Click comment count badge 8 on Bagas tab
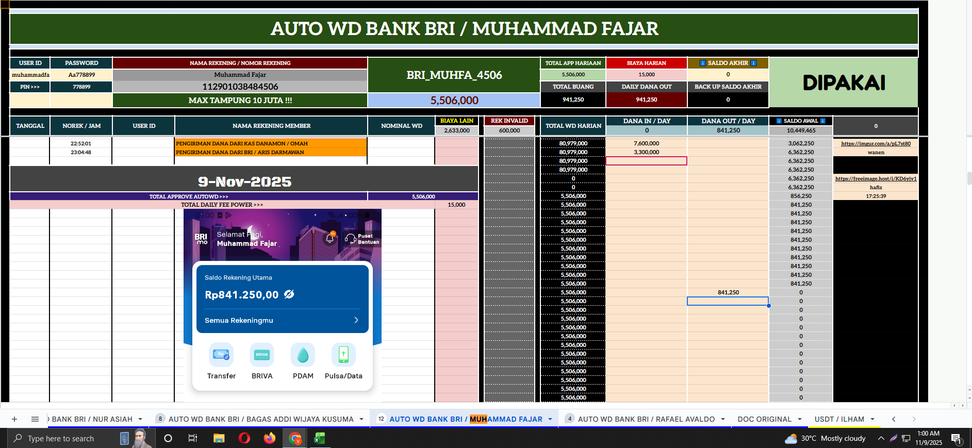972x448 pixels. [160, 419]
